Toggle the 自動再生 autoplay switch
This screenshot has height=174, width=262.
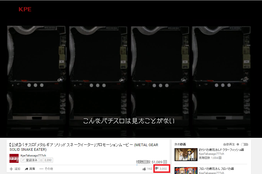point(245,144)
